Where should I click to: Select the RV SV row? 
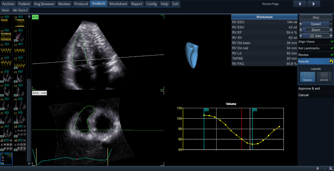[x=264, y=38]
